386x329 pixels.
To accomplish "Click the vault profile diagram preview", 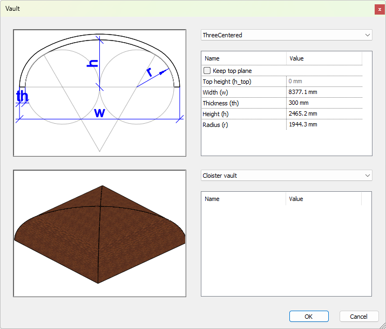I will [x=99, y=93].
